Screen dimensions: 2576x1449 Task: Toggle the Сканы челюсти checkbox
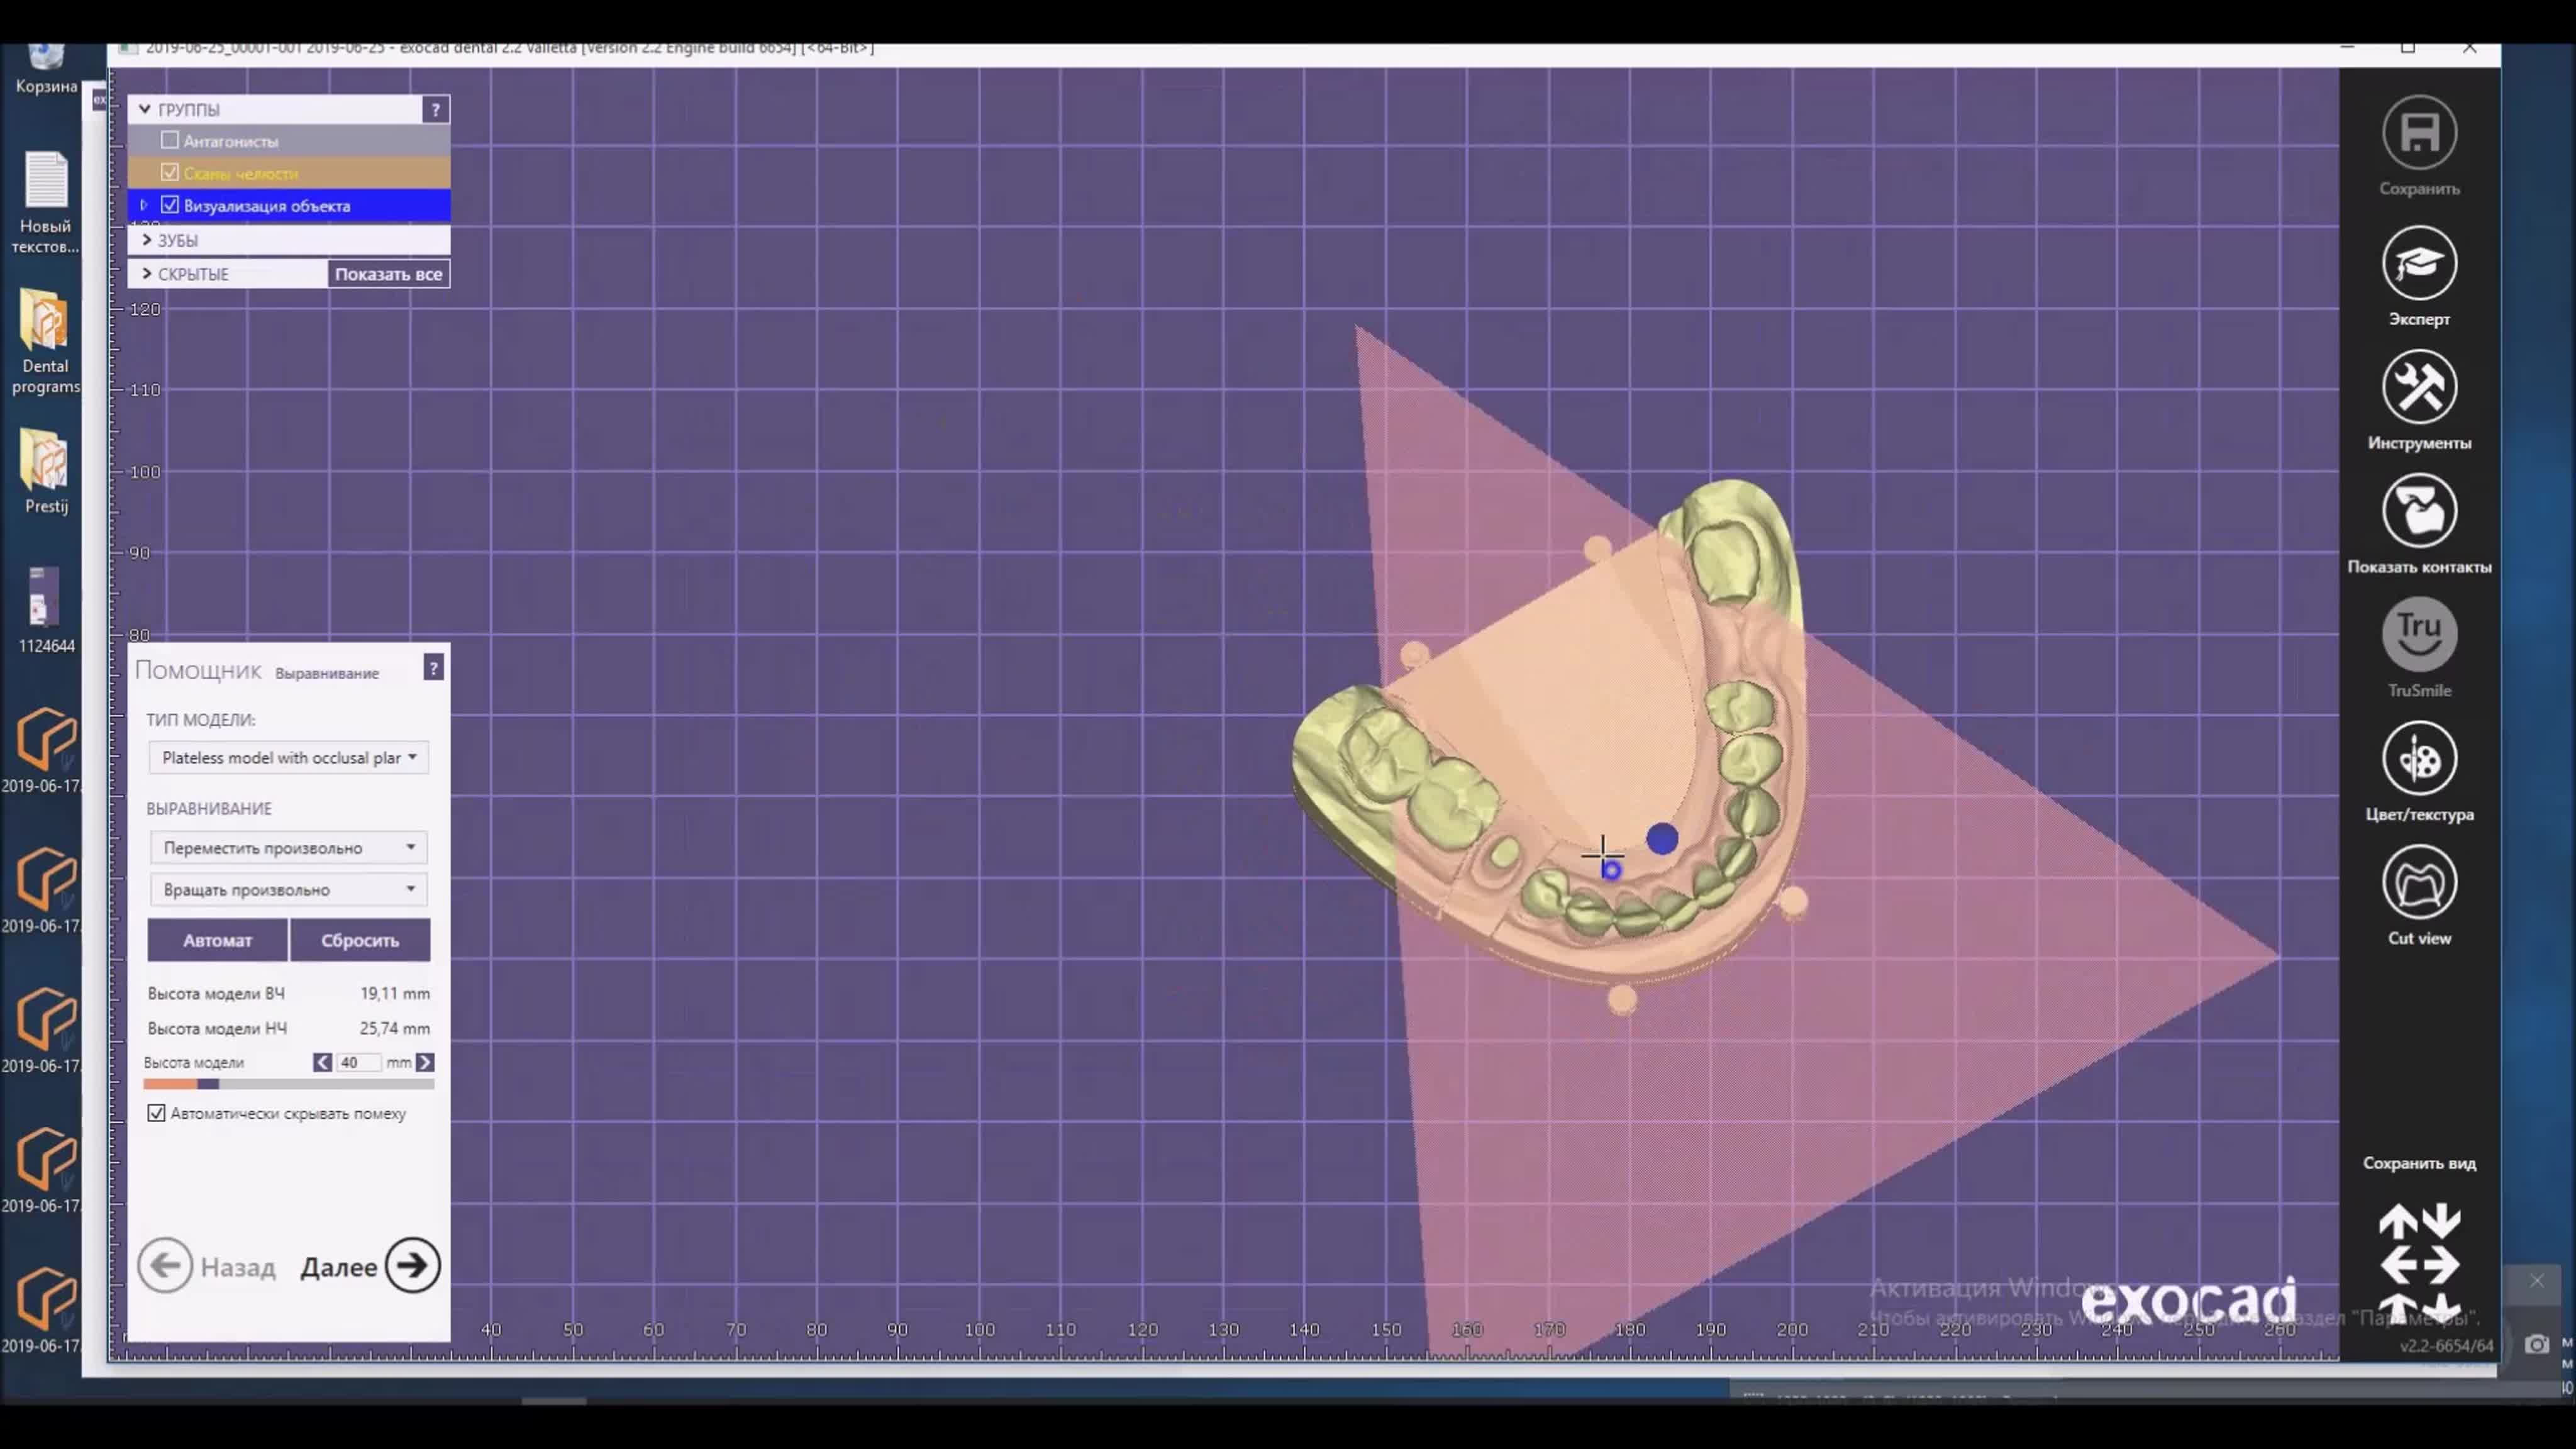tap(170, 173)
